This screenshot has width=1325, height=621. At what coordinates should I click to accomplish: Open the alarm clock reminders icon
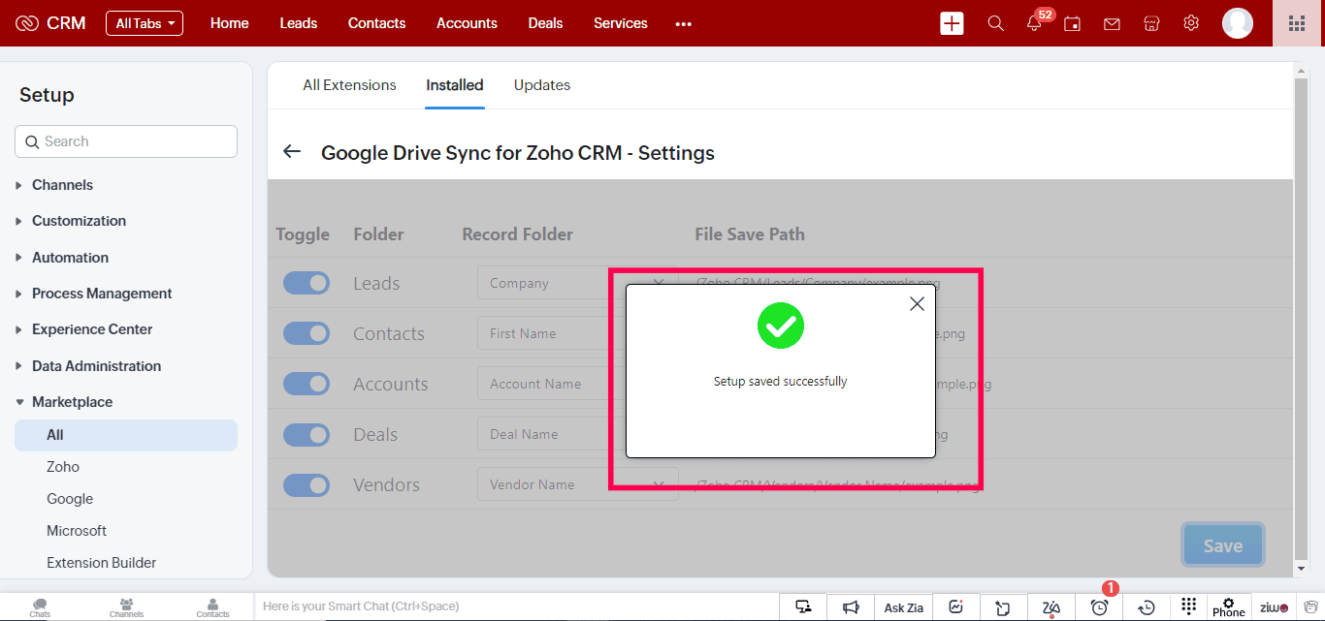[x=1099, y=607]
